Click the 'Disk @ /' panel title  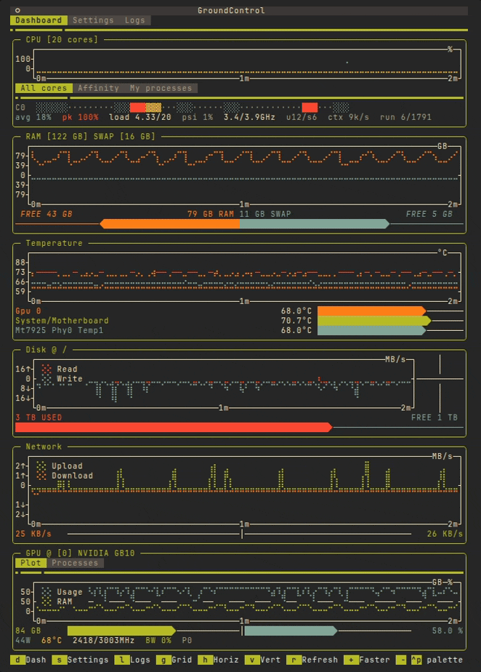click(x=47, y=350)
